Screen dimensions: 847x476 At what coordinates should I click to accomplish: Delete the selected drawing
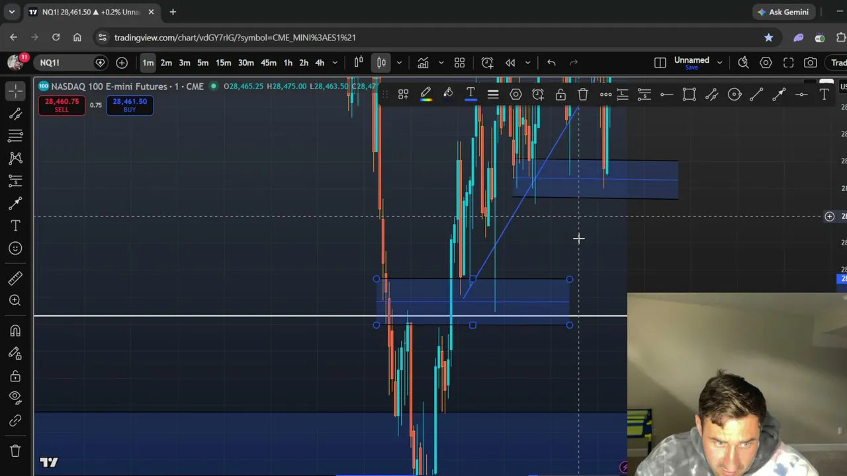pos(583,95)
